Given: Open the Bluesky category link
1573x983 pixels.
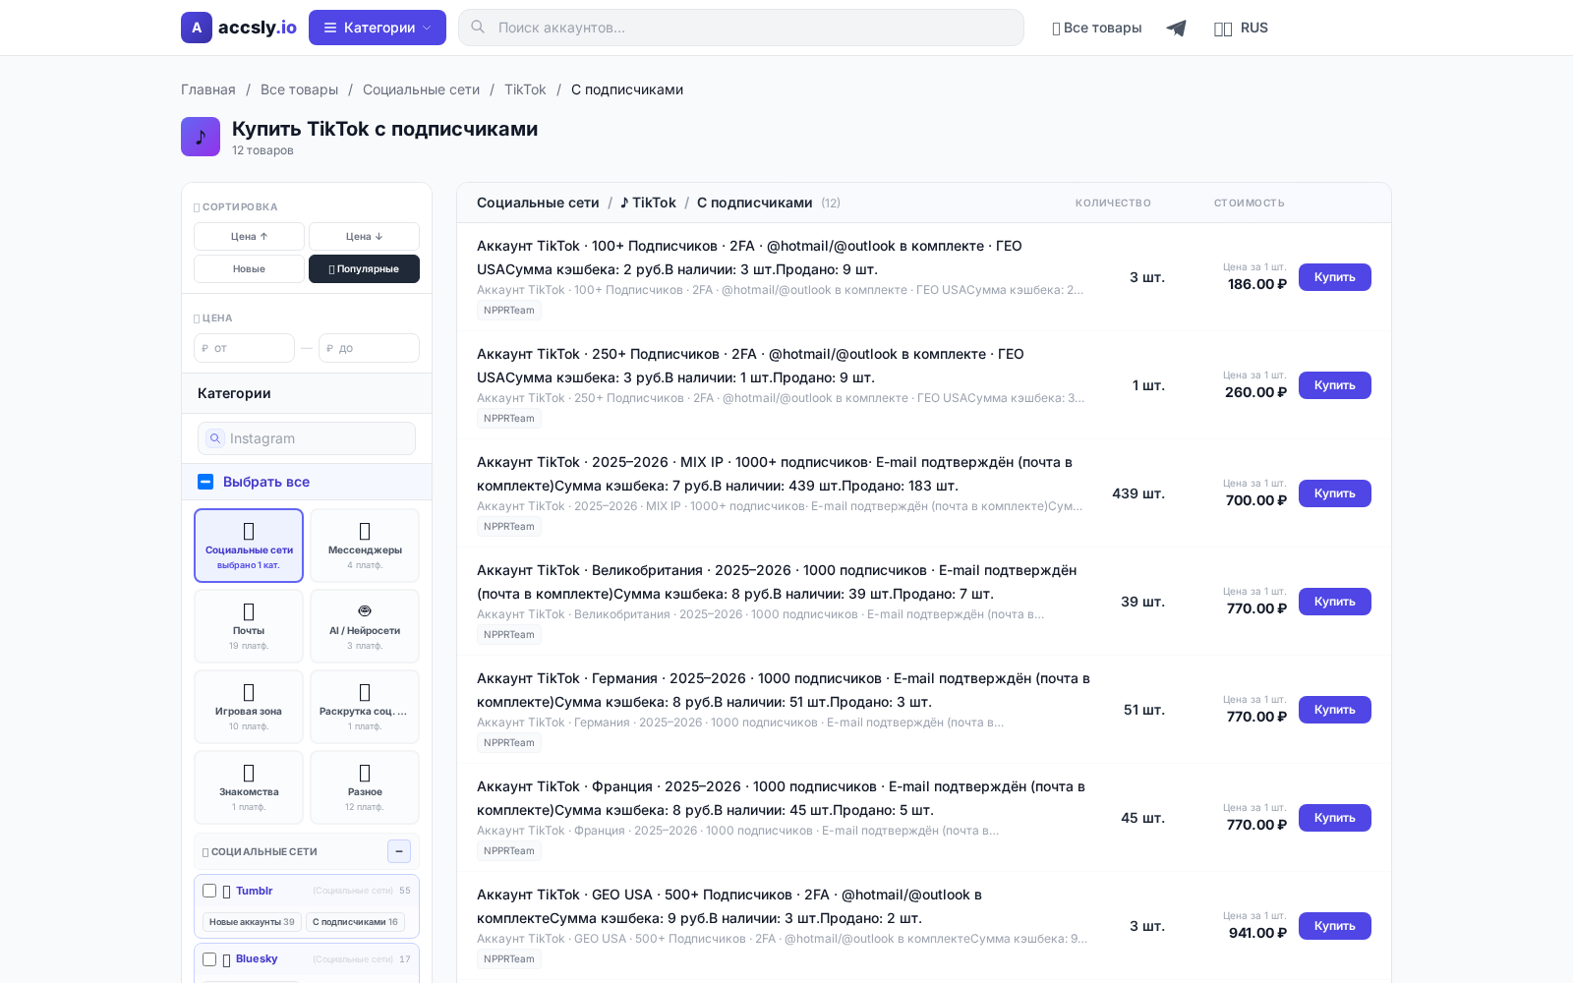Looking at the screenshot, I should 257,958.
